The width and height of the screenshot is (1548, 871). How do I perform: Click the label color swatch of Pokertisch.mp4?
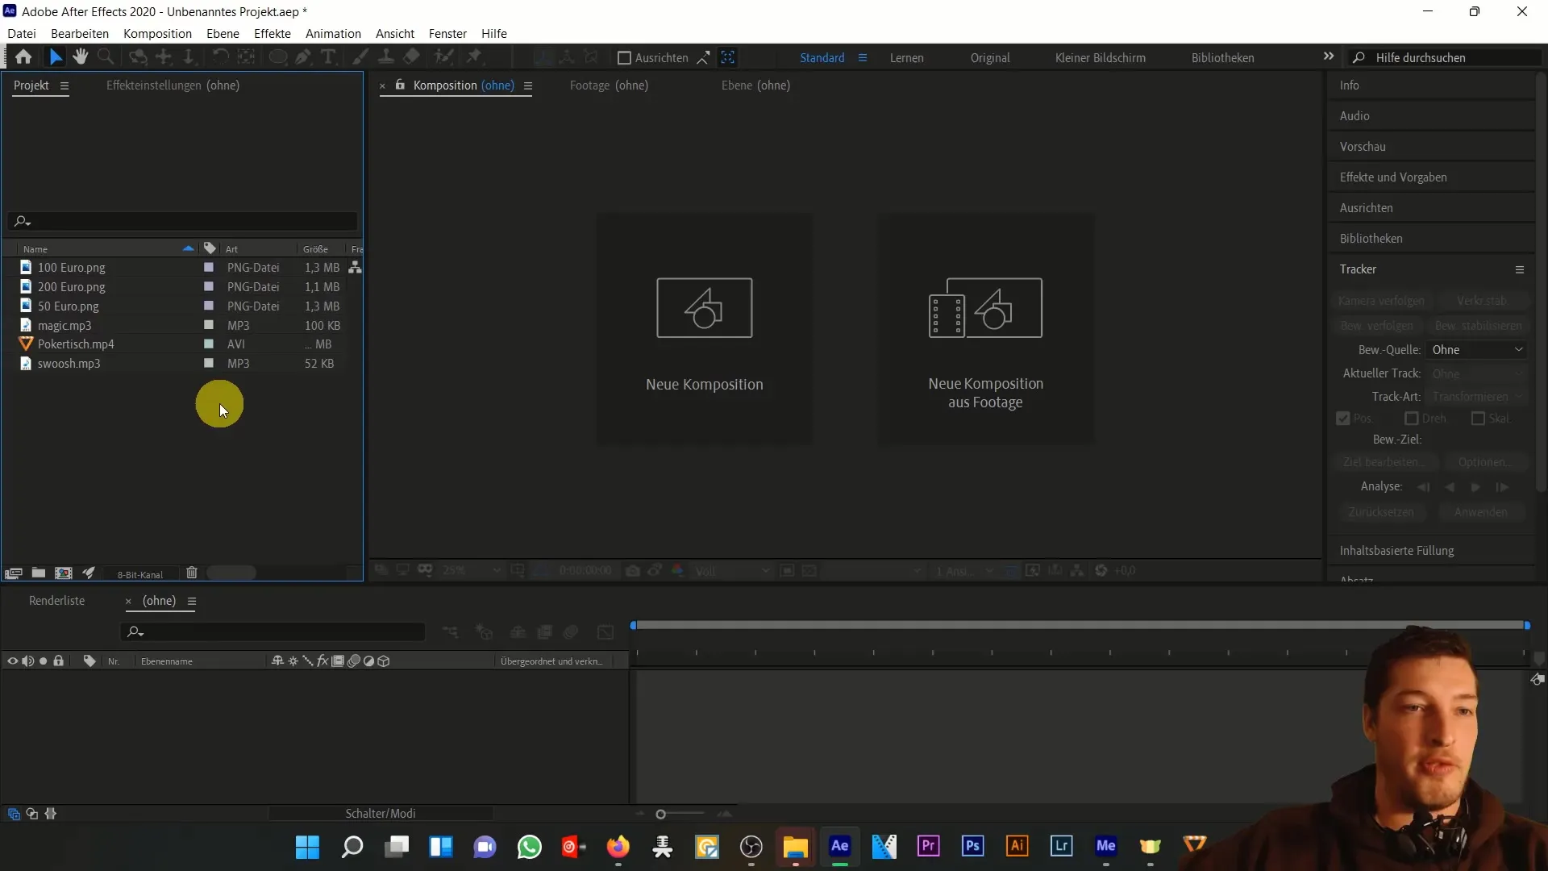(209, 344)
